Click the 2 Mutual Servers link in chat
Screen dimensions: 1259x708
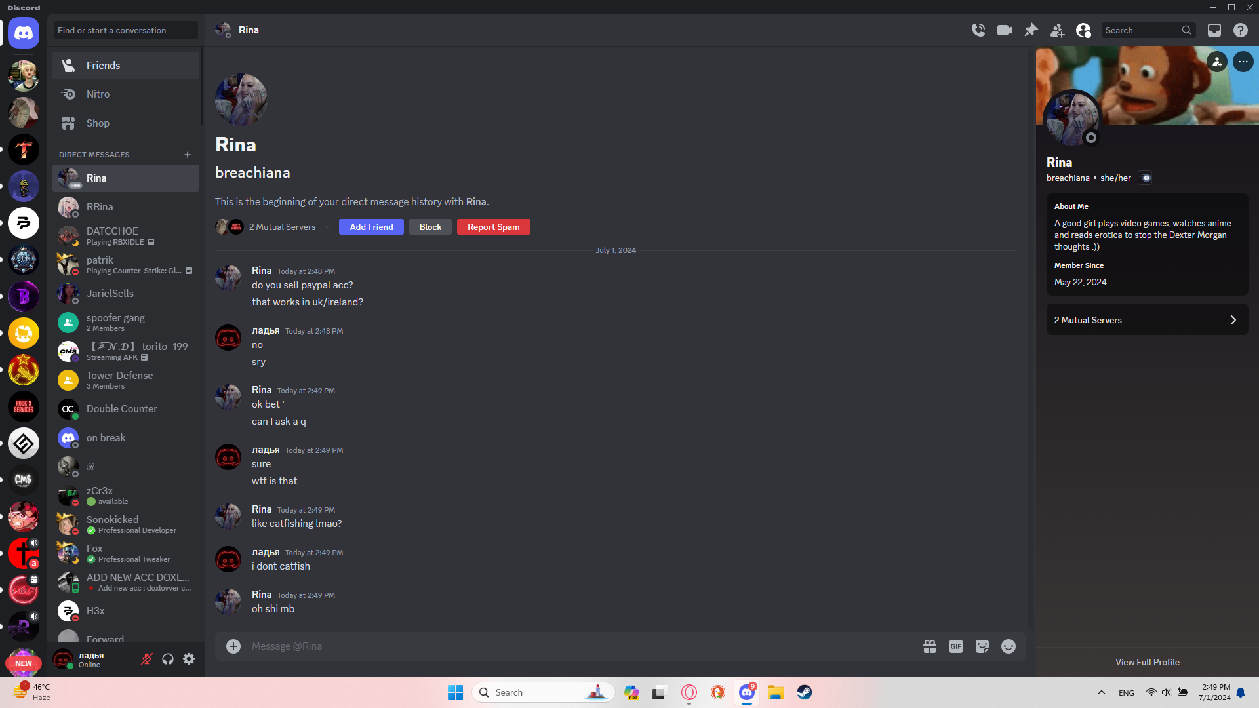coord(282,227)
